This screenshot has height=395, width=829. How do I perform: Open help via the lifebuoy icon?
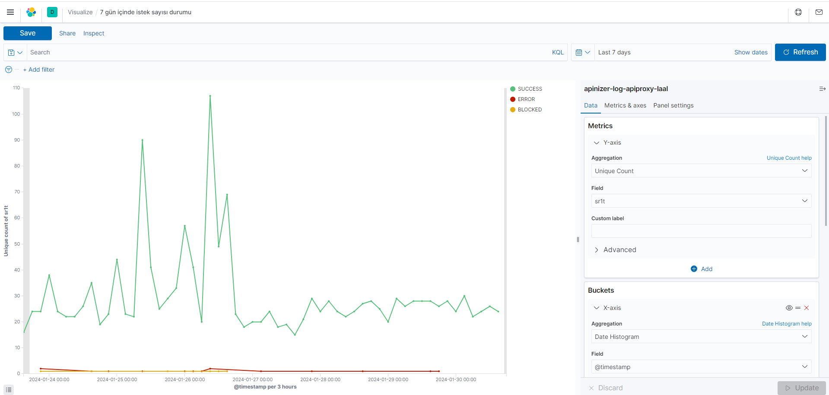798,12
